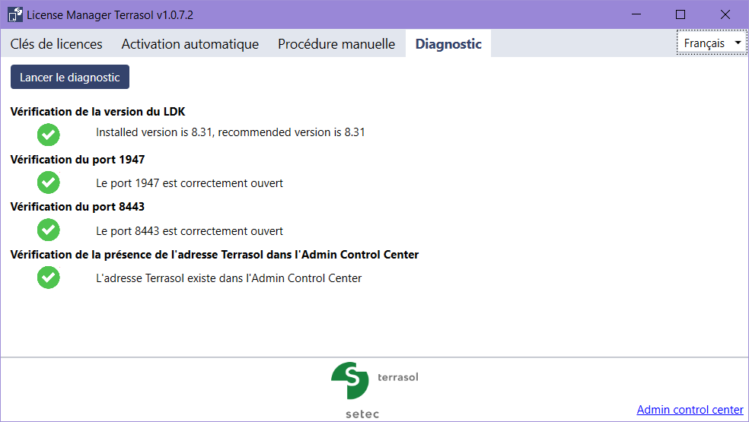Click the License Manager app icon in title bar

coord(14,14)
